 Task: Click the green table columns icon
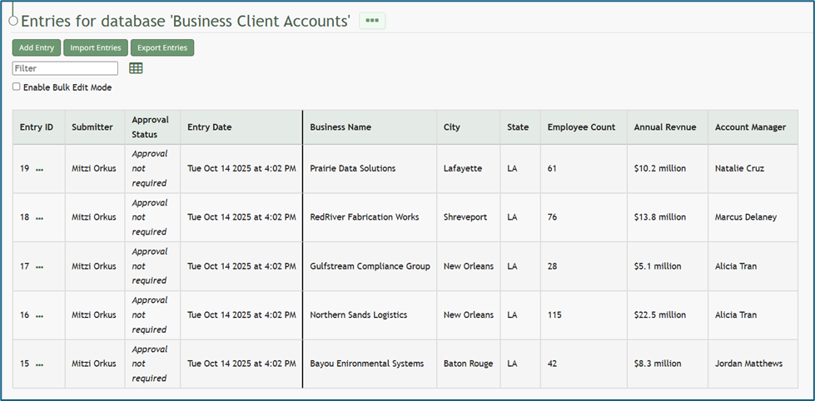tap(136, 68)
